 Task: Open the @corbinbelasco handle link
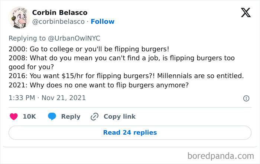tap(58, 22)
